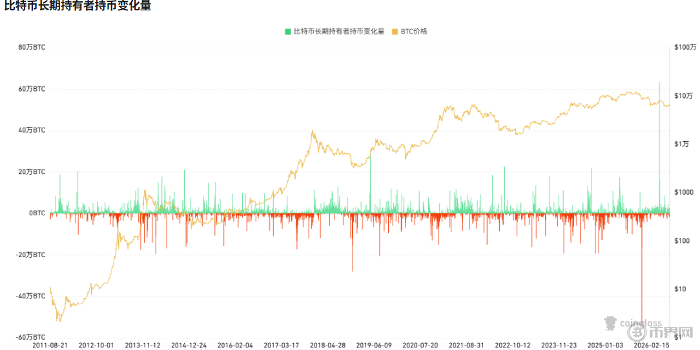
Task: Click the 0BTC baseline axis label
Action: (37, 213)
